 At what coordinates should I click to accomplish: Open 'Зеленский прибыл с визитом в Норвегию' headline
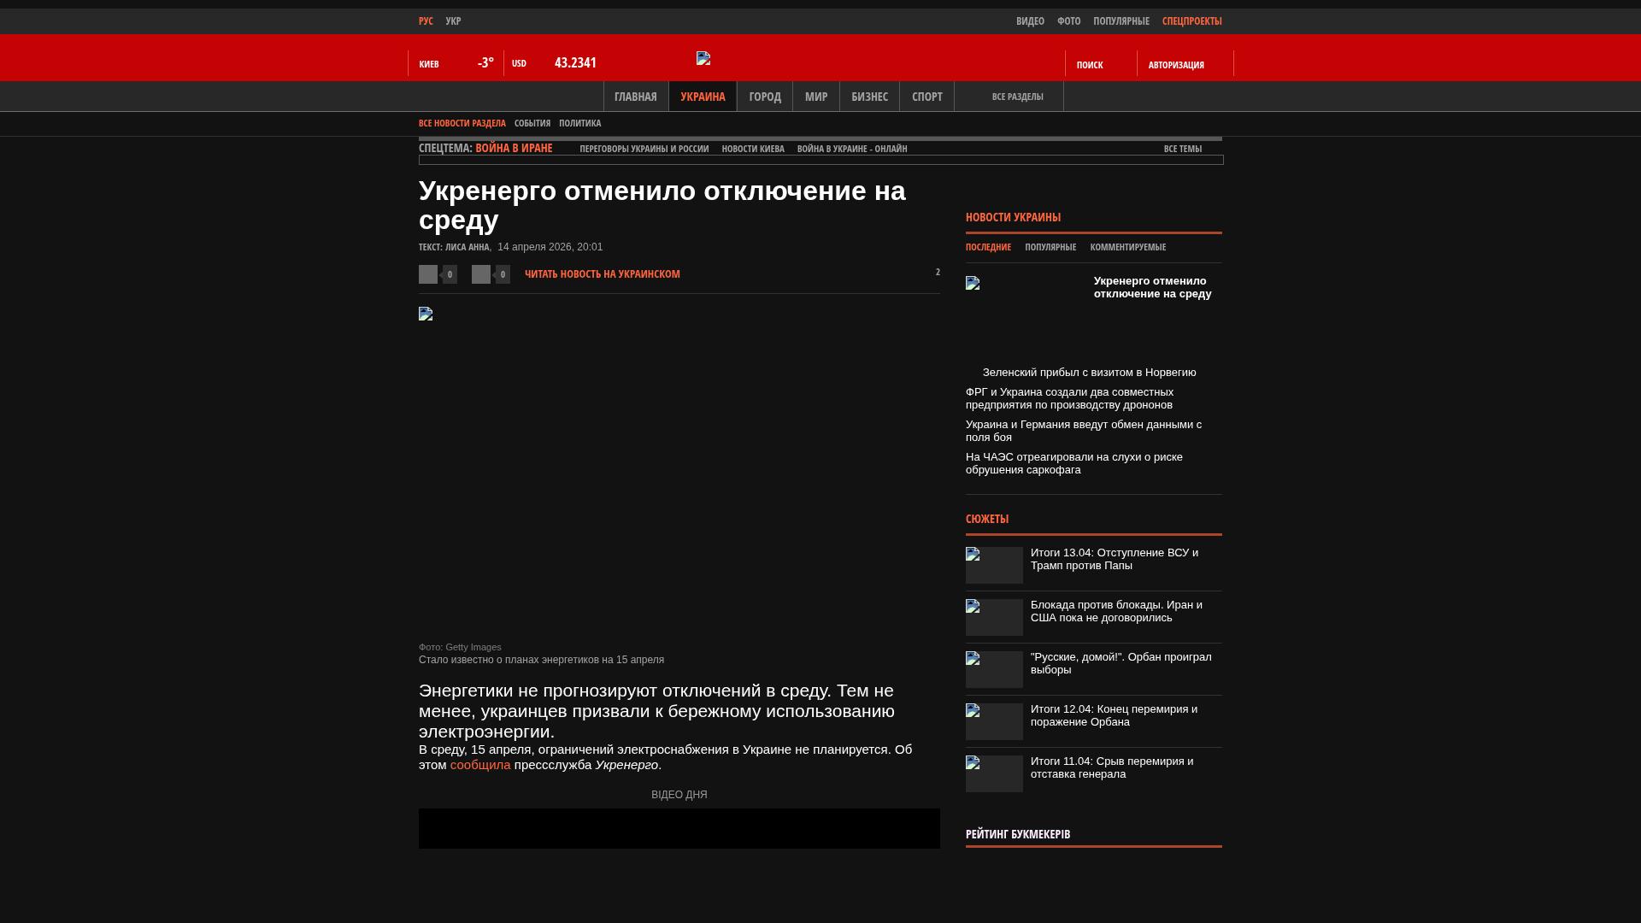point(1089,373)
